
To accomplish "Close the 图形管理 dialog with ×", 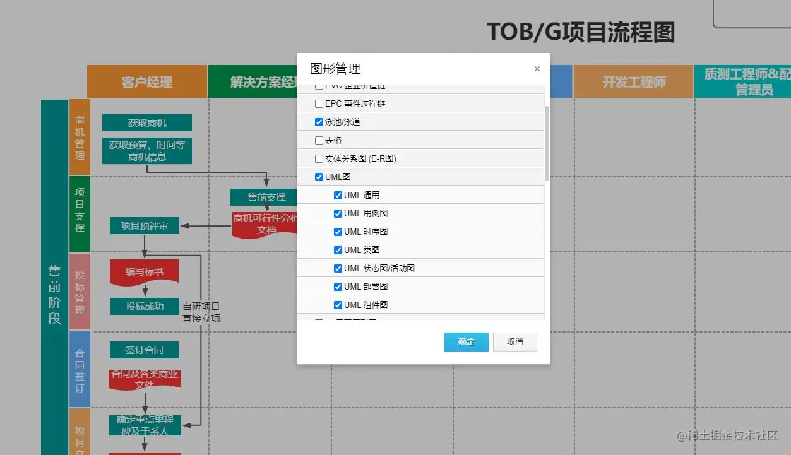I will pyautogui.click(x=537, y=69).
